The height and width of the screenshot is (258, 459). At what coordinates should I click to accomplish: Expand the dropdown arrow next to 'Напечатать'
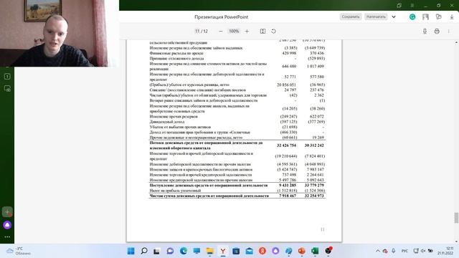[x=394, y=16]
